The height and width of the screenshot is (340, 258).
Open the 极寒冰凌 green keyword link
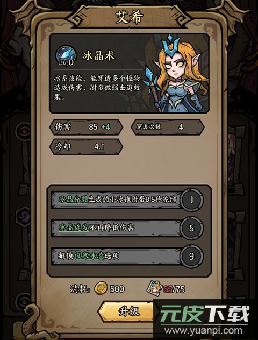click(x=89, y=256)
